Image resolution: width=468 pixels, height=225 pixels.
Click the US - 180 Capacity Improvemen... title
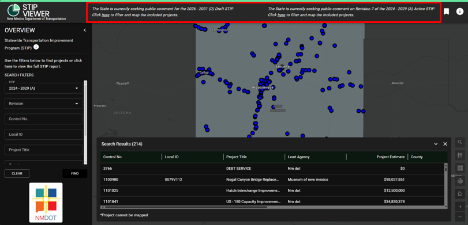(253, 201)
